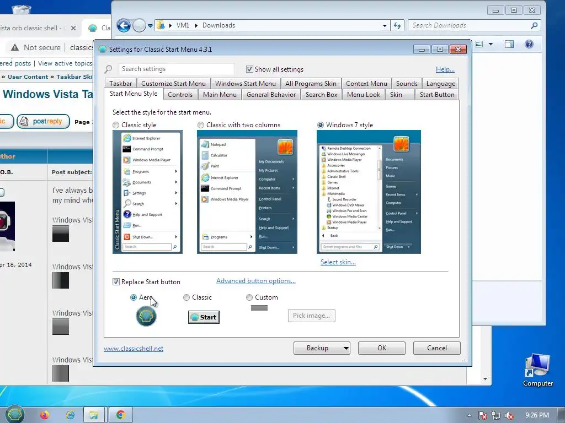Open the Customize Start Menu tab
Viewport: 565px width, 423px height.
pos(173,84)
